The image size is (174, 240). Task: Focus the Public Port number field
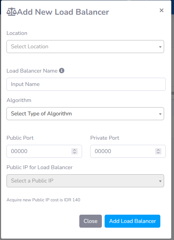point(44,151)
